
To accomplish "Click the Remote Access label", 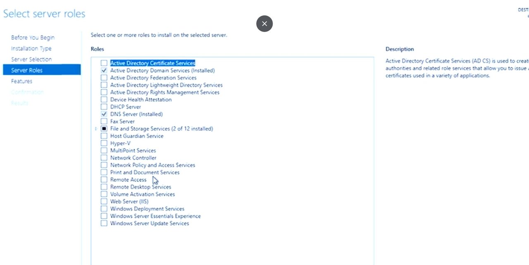I will click(128, 180).
